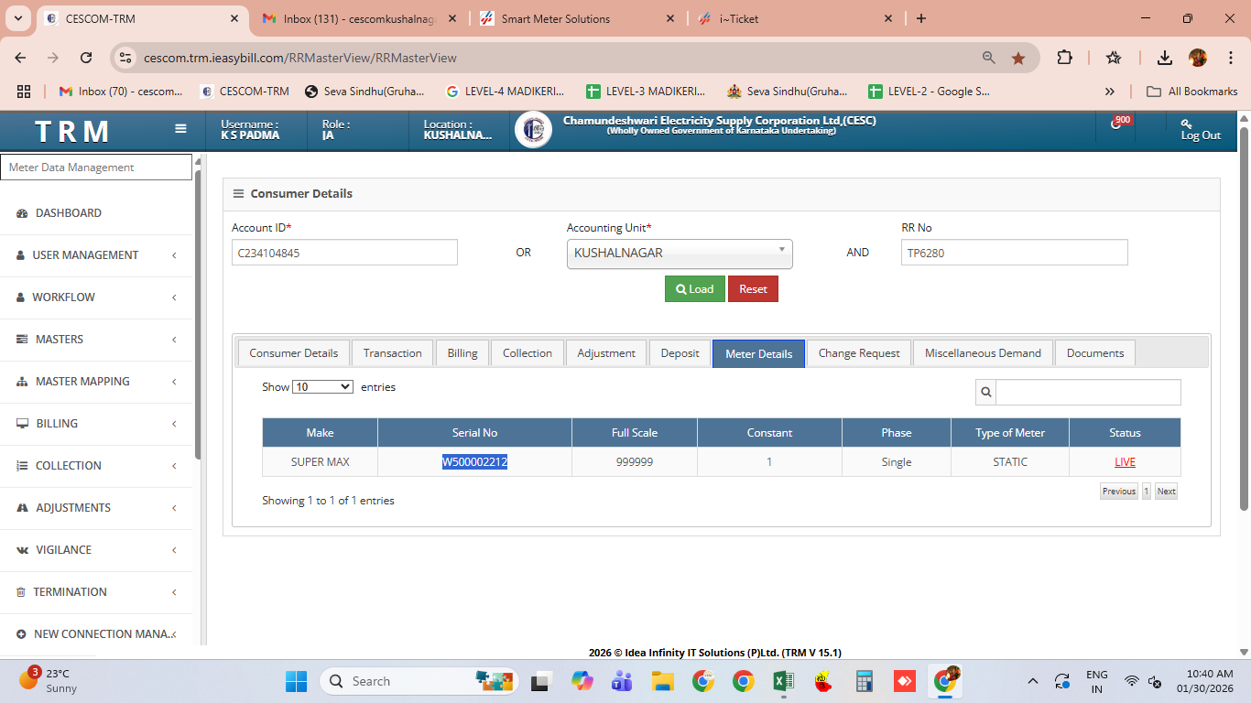Open the Miscellaneous Demand tab

pyautogui.click(x=983, y=353)
